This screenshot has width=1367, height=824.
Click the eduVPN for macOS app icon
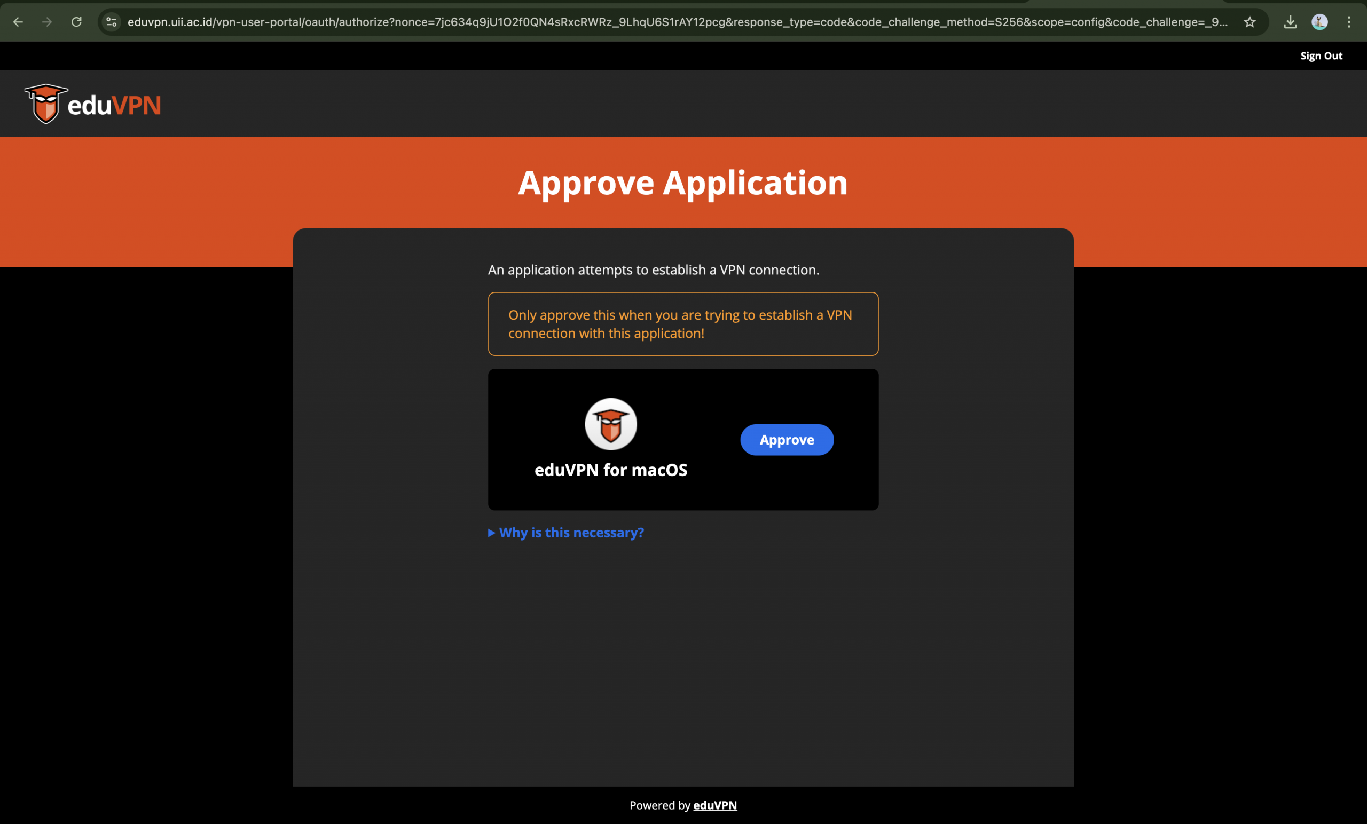[610, 424]
